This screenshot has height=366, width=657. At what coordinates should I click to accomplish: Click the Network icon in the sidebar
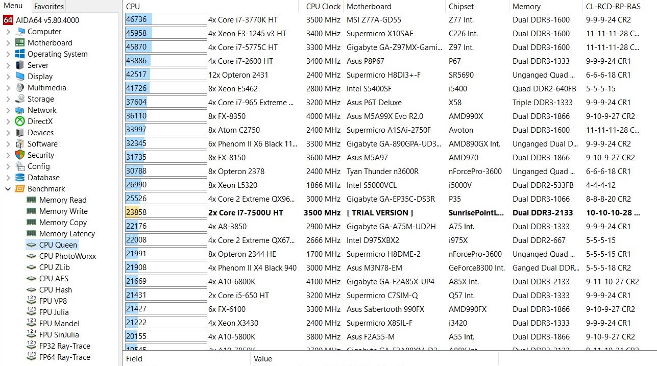click(x=20, y=110)
